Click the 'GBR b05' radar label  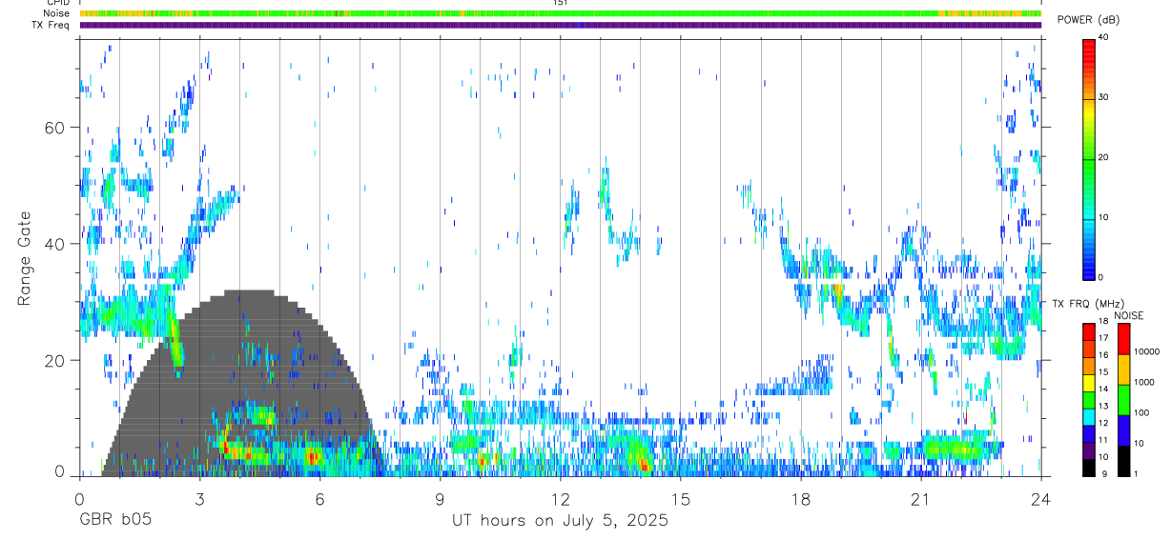(x=114, y=521)
